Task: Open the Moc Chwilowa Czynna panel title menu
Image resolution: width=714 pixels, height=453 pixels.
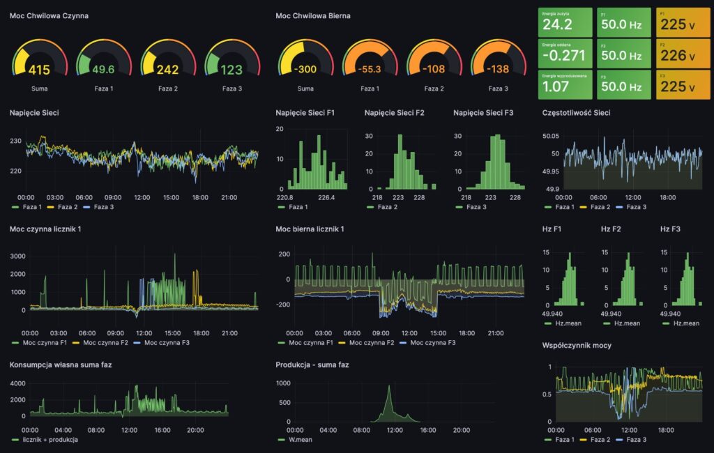Action: [x=49, y=15]
